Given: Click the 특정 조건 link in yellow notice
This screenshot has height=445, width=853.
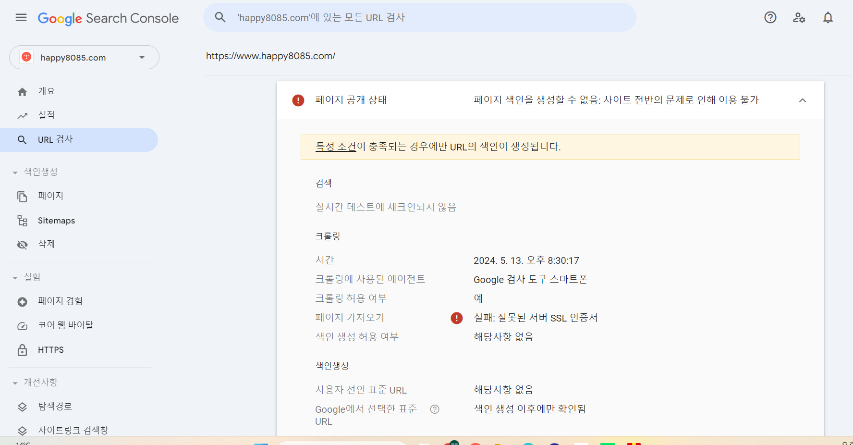Looking at the screenshot, I should pyautogui.click(x=336, y=147).
